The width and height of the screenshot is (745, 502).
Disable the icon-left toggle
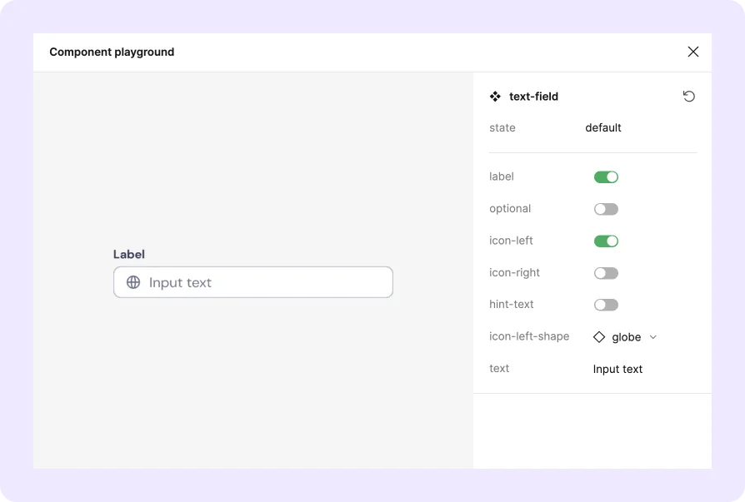[606, 241]
